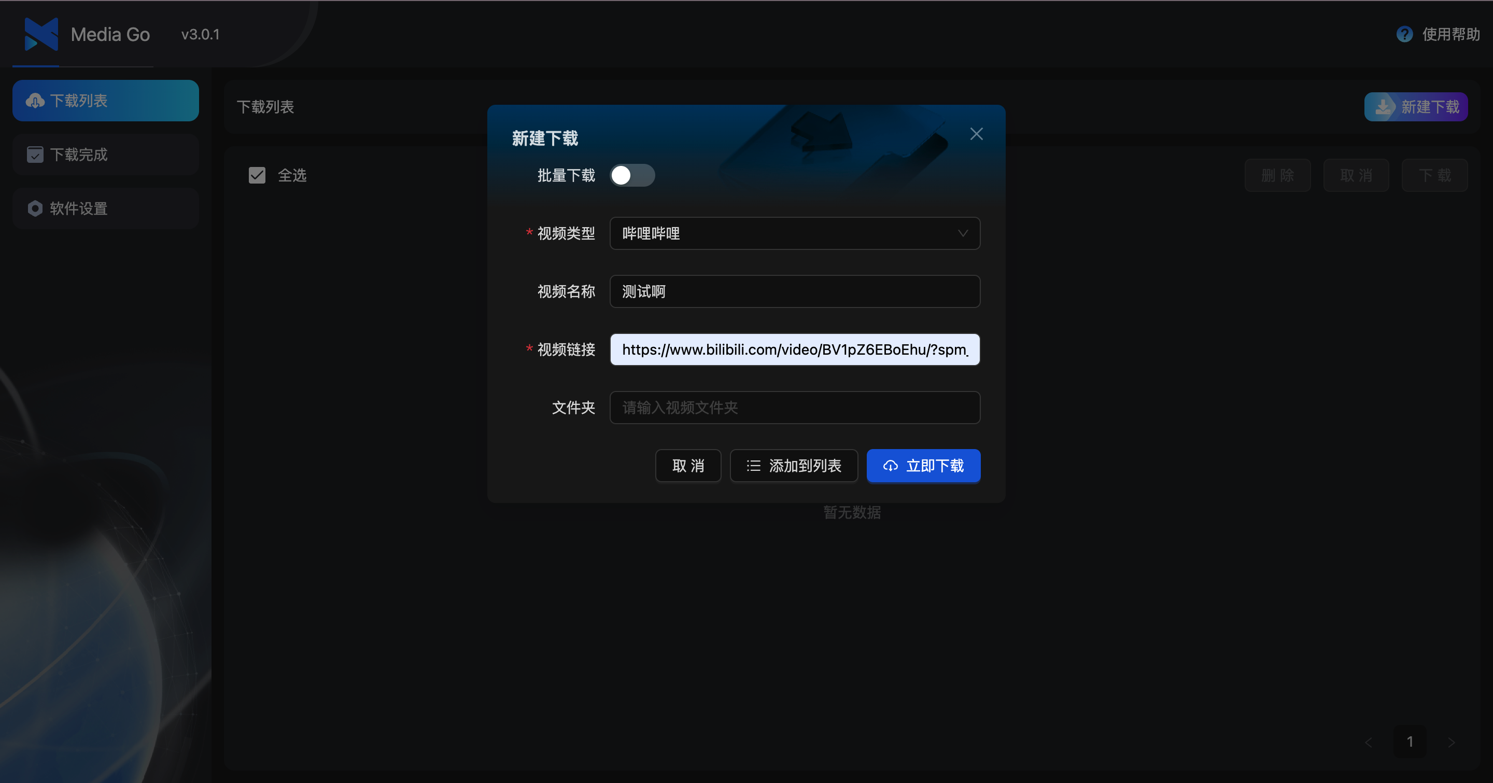
Task: Click the checkmark icon beside 下载完成
Action: (35, 155)
